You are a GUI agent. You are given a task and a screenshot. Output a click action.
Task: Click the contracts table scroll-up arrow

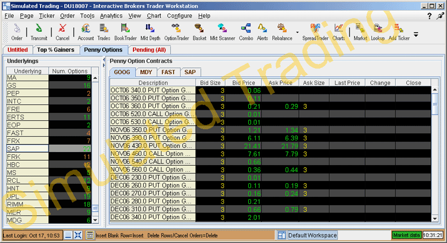click(434, 90)
